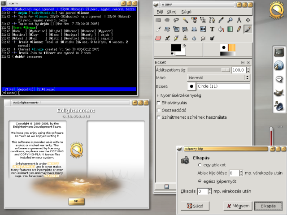The height and width of the screenshot is (215, 287).
Task: Select the 'egy ablakot' radio option
Action: (x=200, y=165)
